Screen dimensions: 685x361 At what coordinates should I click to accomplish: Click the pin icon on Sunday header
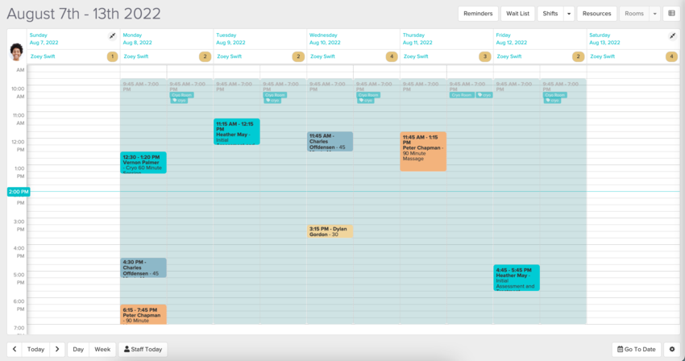[112, 36]
